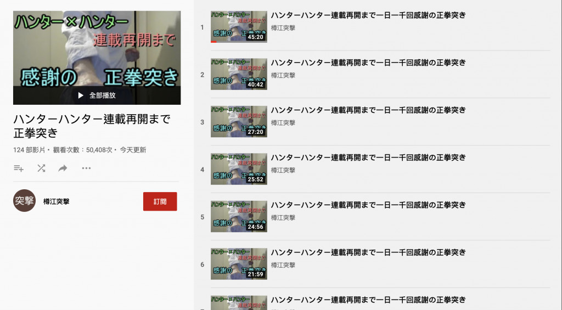Subscribe with the red 訂閱 button
562x310 pixels.
(160, 201)
